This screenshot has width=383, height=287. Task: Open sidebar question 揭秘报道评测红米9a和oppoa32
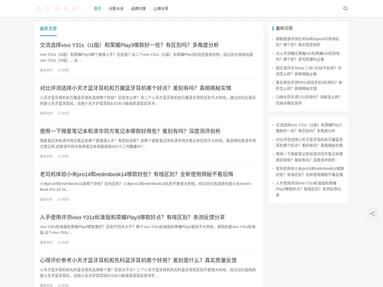[307, 42]
